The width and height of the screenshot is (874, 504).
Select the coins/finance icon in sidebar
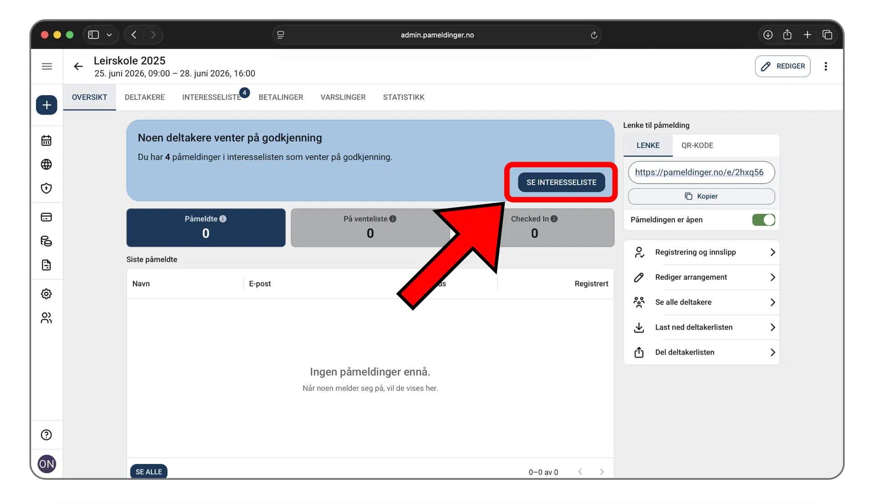46,241
